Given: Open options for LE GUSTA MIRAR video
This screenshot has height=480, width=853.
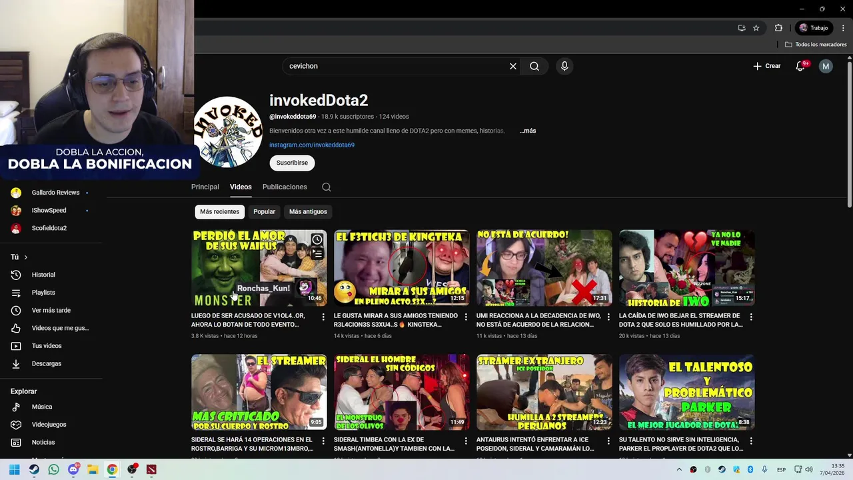Looking at the screenshot, I should click(466, 317).
